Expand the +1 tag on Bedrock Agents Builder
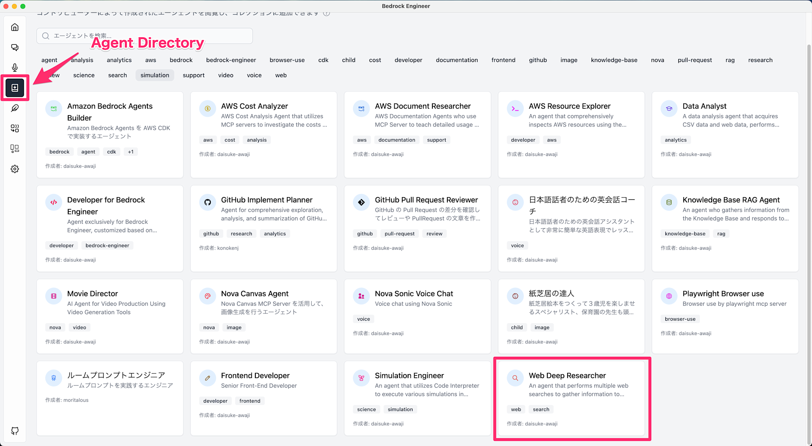Screen dimensions: 812x446 click(x=131, y=152)
